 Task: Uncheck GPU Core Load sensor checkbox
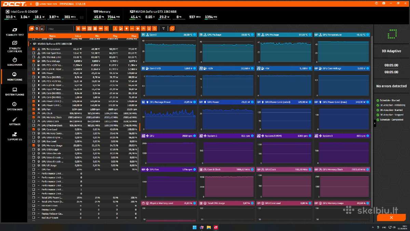33,129
